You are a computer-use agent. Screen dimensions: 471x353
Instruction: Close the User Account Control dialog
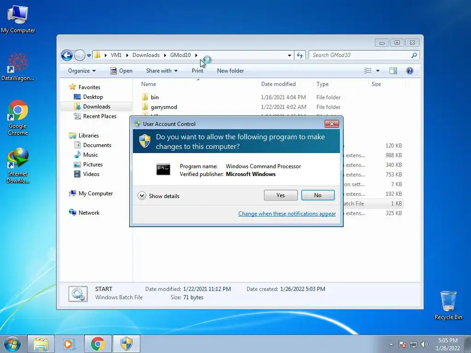(x=332, y=124)
